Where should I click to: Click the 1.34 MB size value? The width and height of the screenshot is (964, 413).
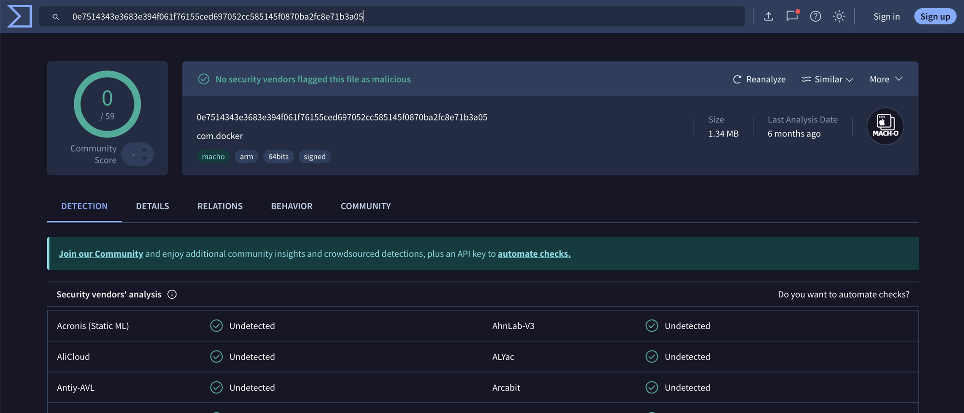point(723,133)
